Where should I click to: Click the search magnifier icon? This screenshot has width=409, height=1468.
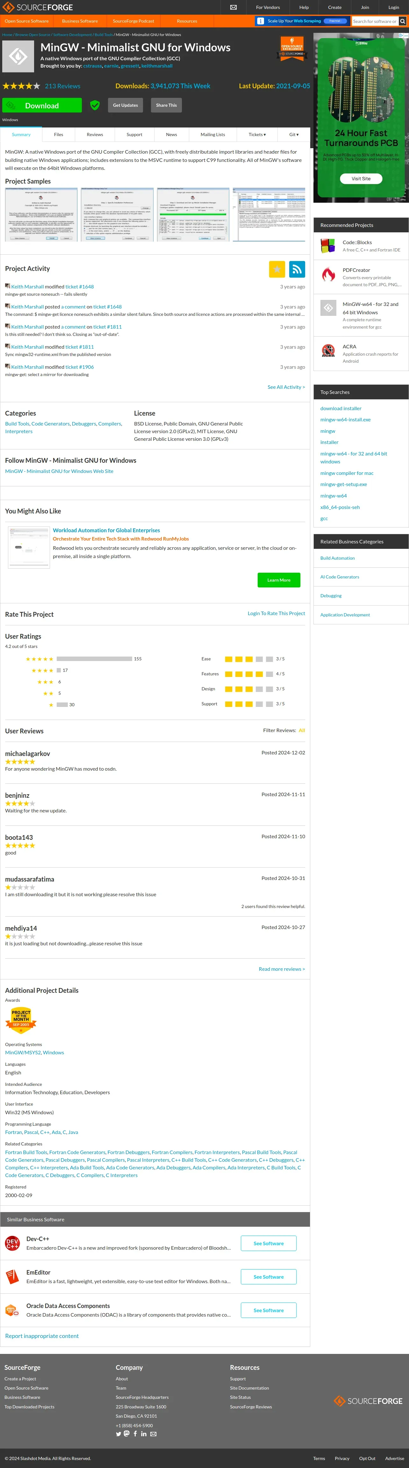click(x=402, y=21)
